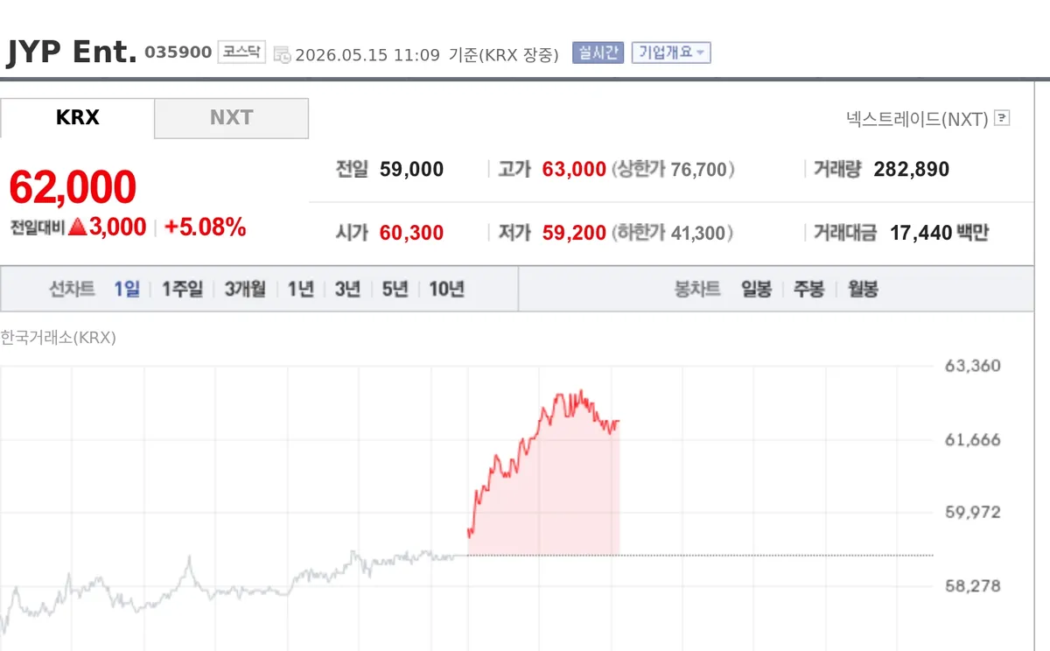
Task: Toggle the 실시간 real-time badge
Action: click(598, 52)
